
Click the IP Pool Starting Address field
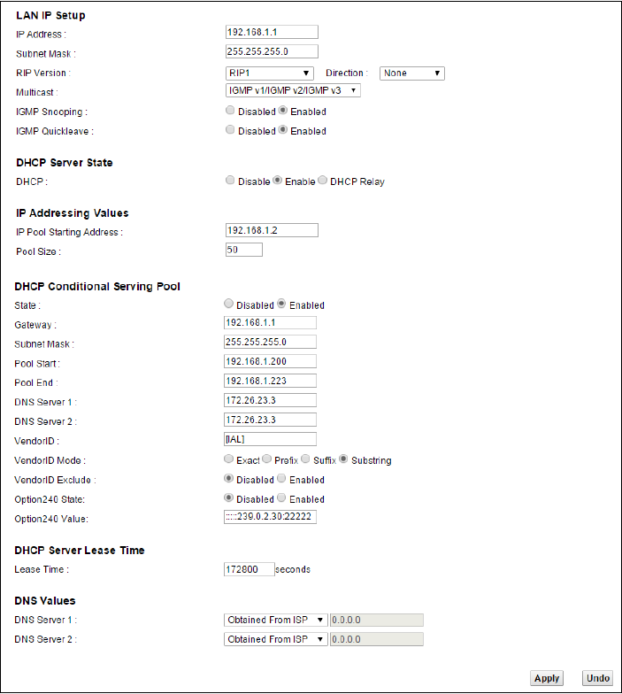272,230
